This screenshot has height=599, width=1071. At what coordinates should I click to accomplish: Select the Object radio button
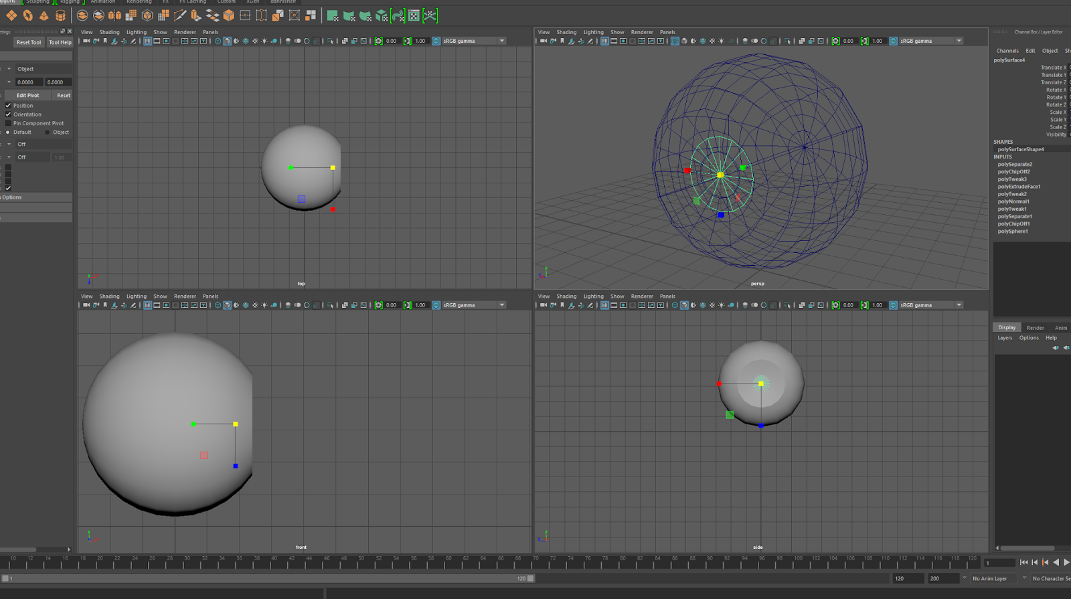pyautogui.click(x=47, y=133)
